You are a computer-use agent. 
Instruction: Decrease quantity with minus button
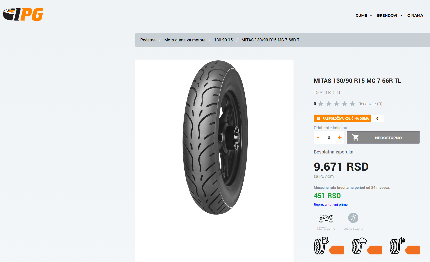[x=318, y=138]
